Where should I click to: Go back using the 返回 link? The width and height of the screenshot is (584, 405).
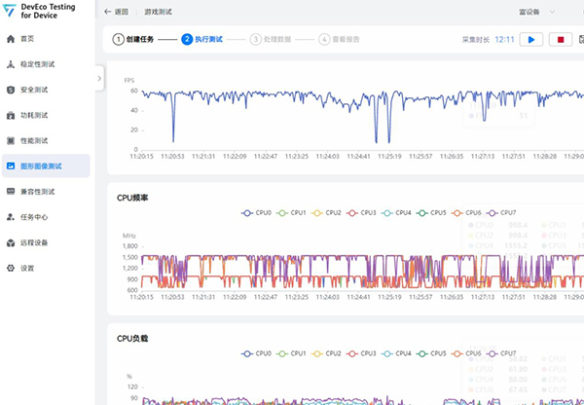coord(116,13)
